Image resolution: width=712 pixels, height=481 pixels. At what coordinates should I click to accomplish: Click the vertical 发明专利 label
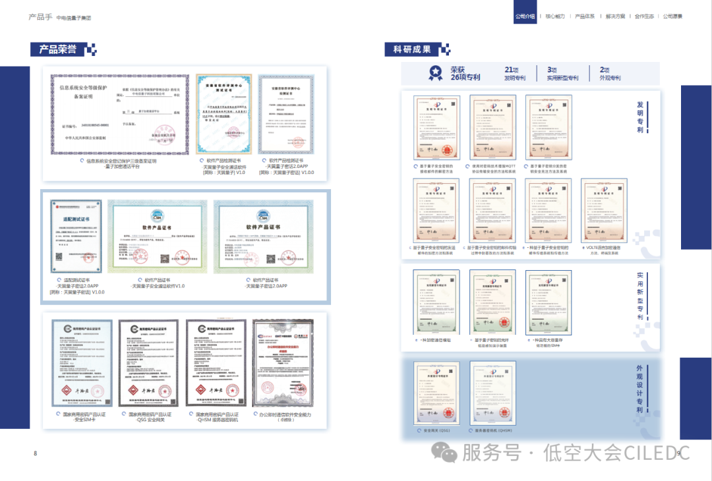[640, 117]
